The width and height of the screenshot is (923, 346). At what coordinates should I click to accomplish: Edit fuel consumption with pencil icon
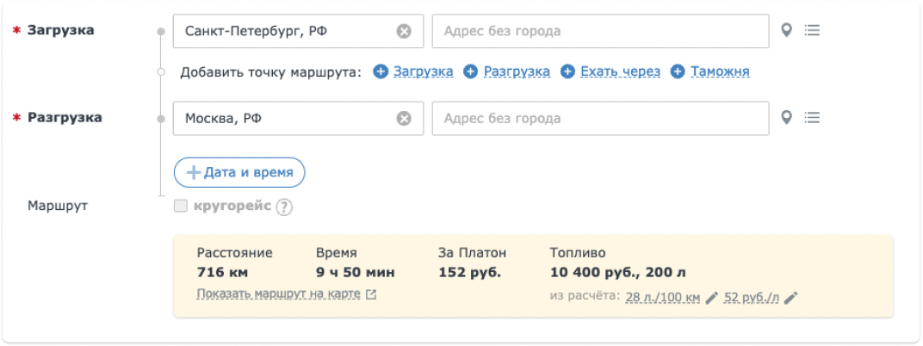(x=711, y=298)
